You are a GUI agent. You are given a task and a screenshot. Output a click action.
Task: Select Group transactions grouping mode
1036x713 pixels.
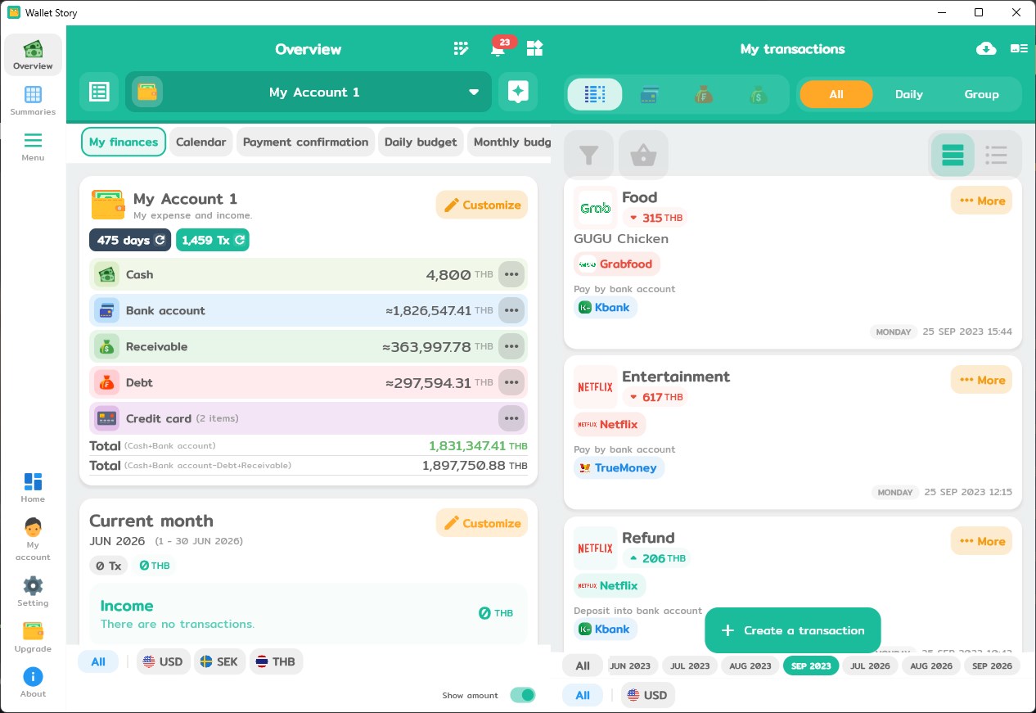coord(981,94)
